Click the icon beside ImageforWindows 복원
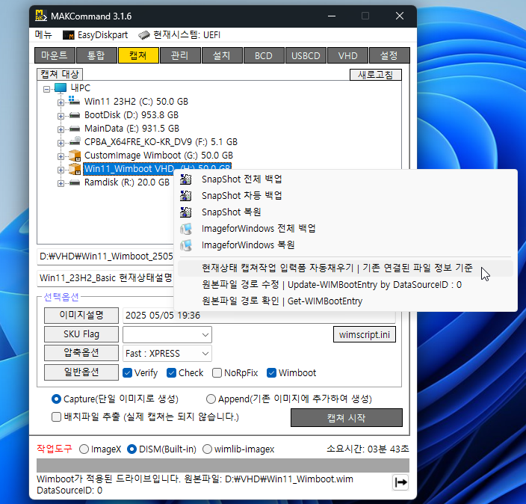 point(186,245)
